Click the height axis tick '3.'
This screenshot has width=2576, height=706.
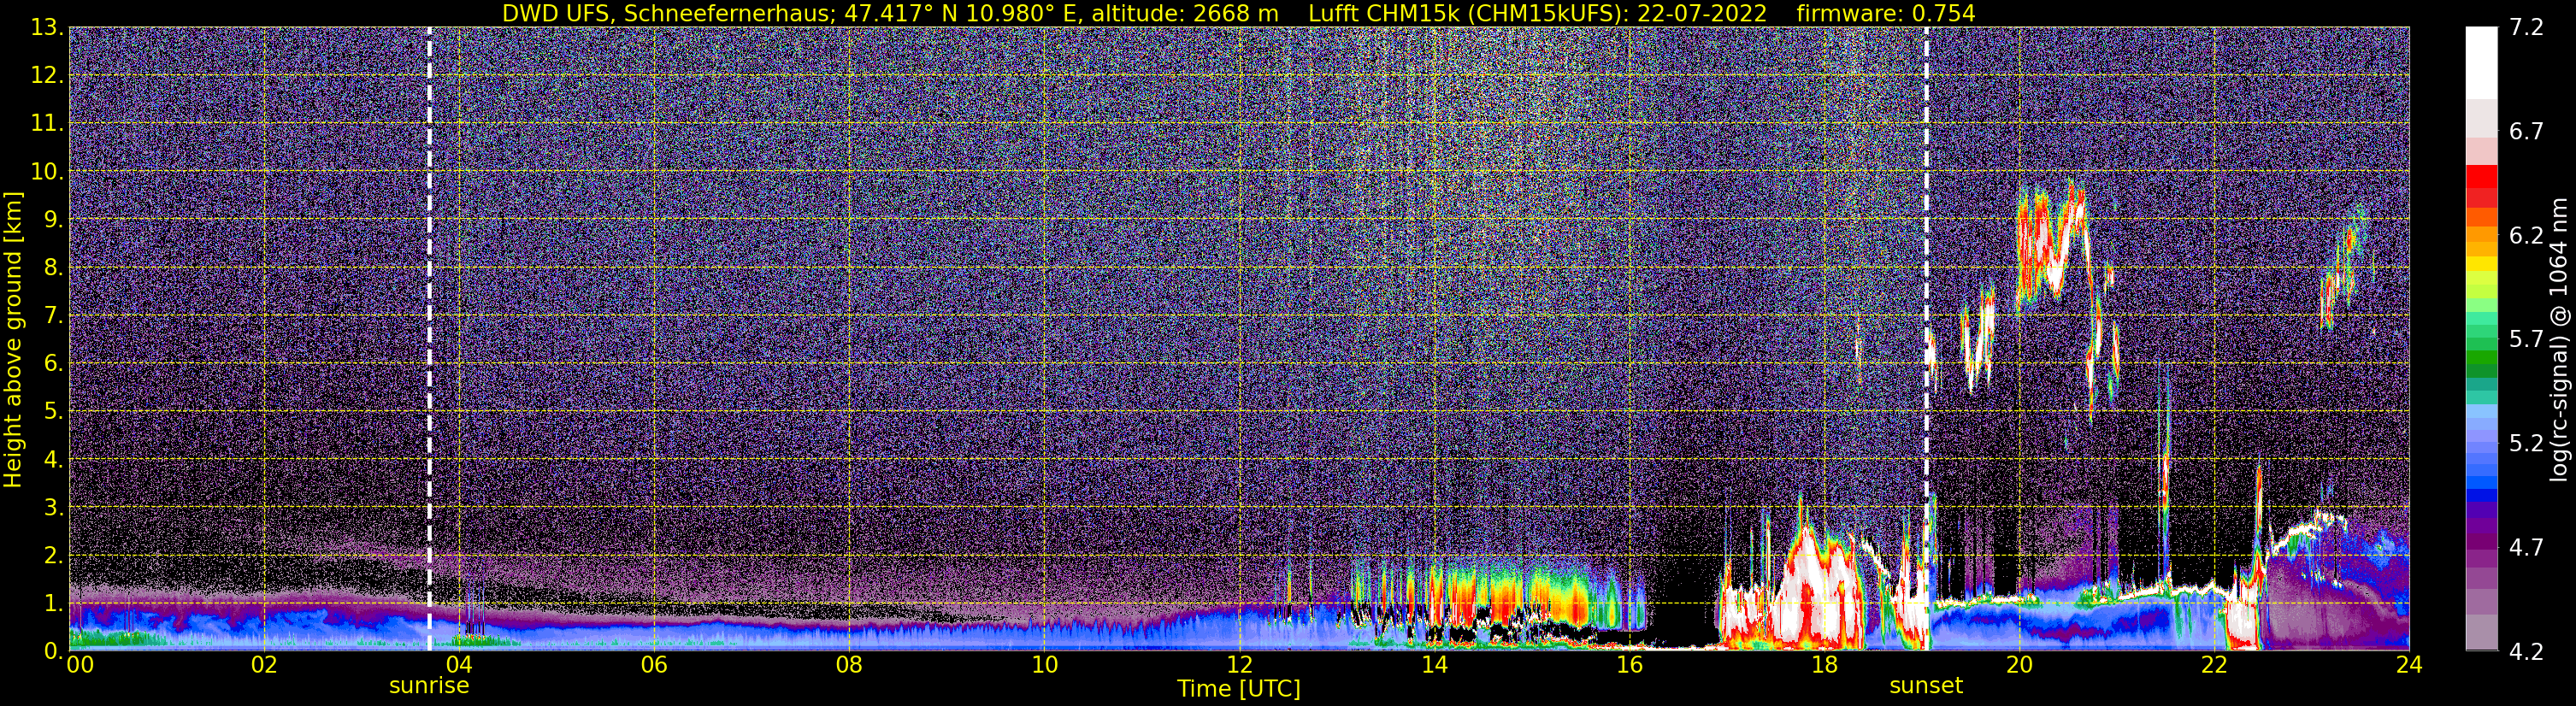[x=54, y=508]
